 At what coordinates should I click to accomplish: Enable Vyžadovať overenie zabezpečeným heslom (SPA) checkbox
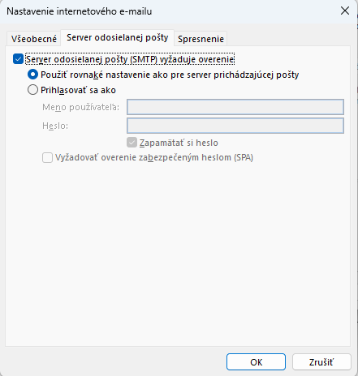47,157
